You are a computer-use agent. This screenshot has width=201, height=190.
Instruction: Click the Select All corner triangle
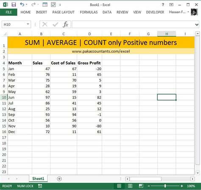pyautogui.click(x=5, y=34)
